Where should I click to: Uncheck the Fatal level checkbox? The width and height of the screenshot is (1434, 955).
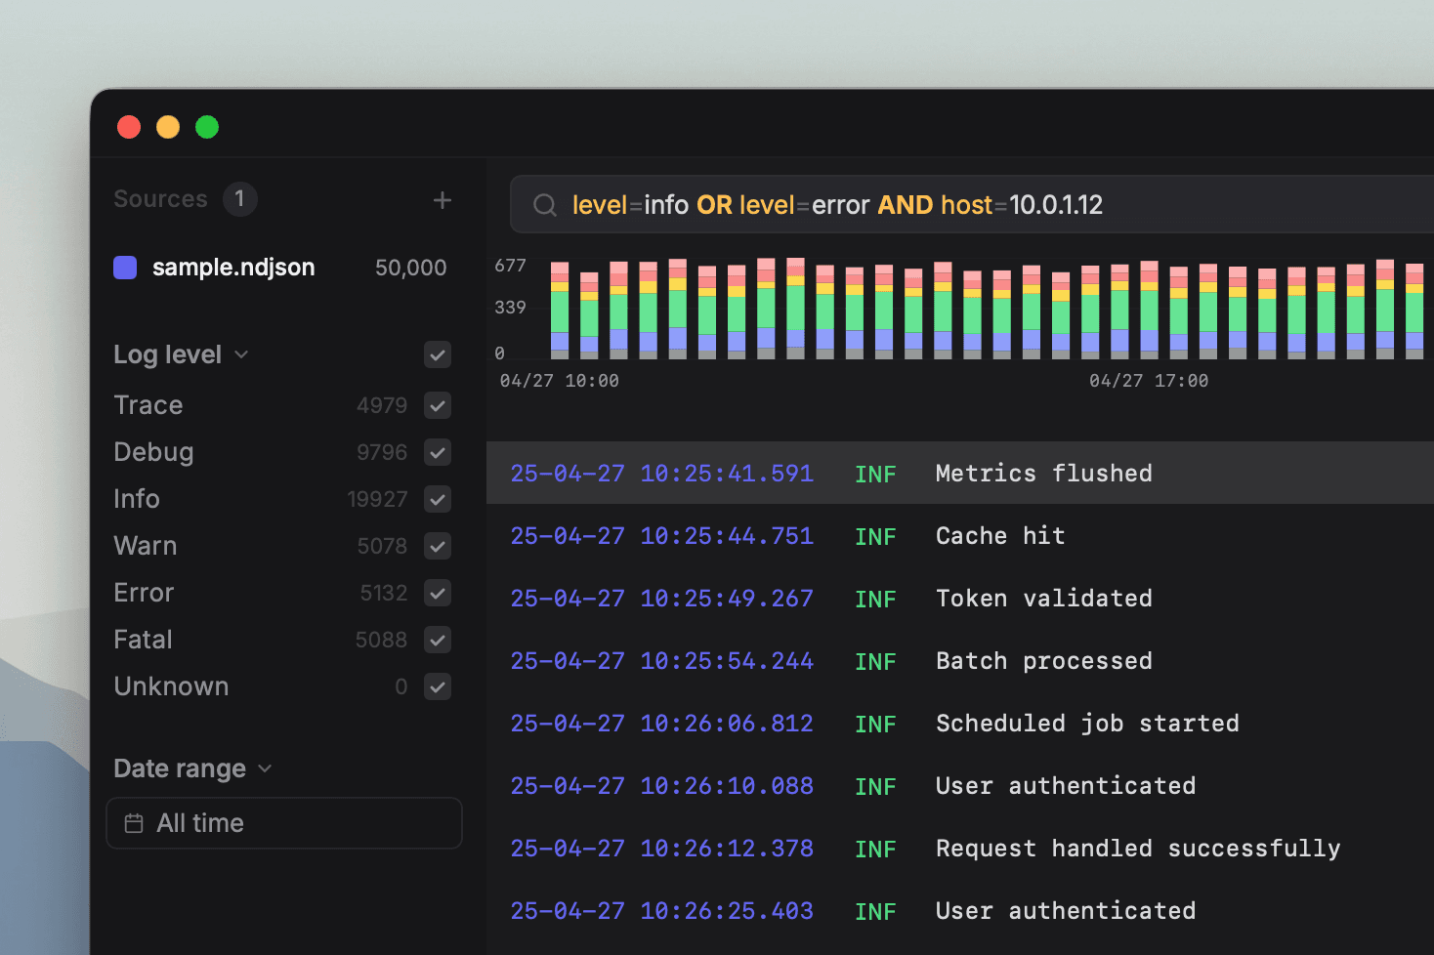438,640
